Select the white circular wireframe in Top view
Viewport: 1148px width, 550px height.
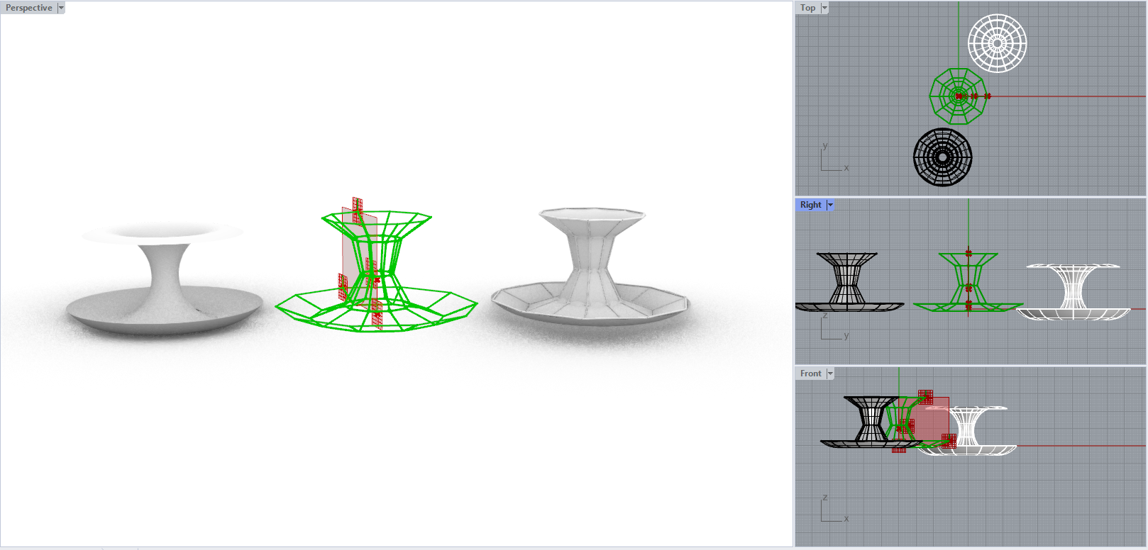point(997,43)
